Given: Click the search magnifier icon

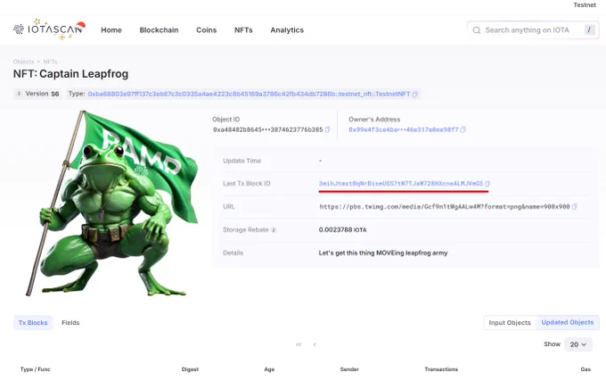Looking at the screenshot, I should 477,30.
